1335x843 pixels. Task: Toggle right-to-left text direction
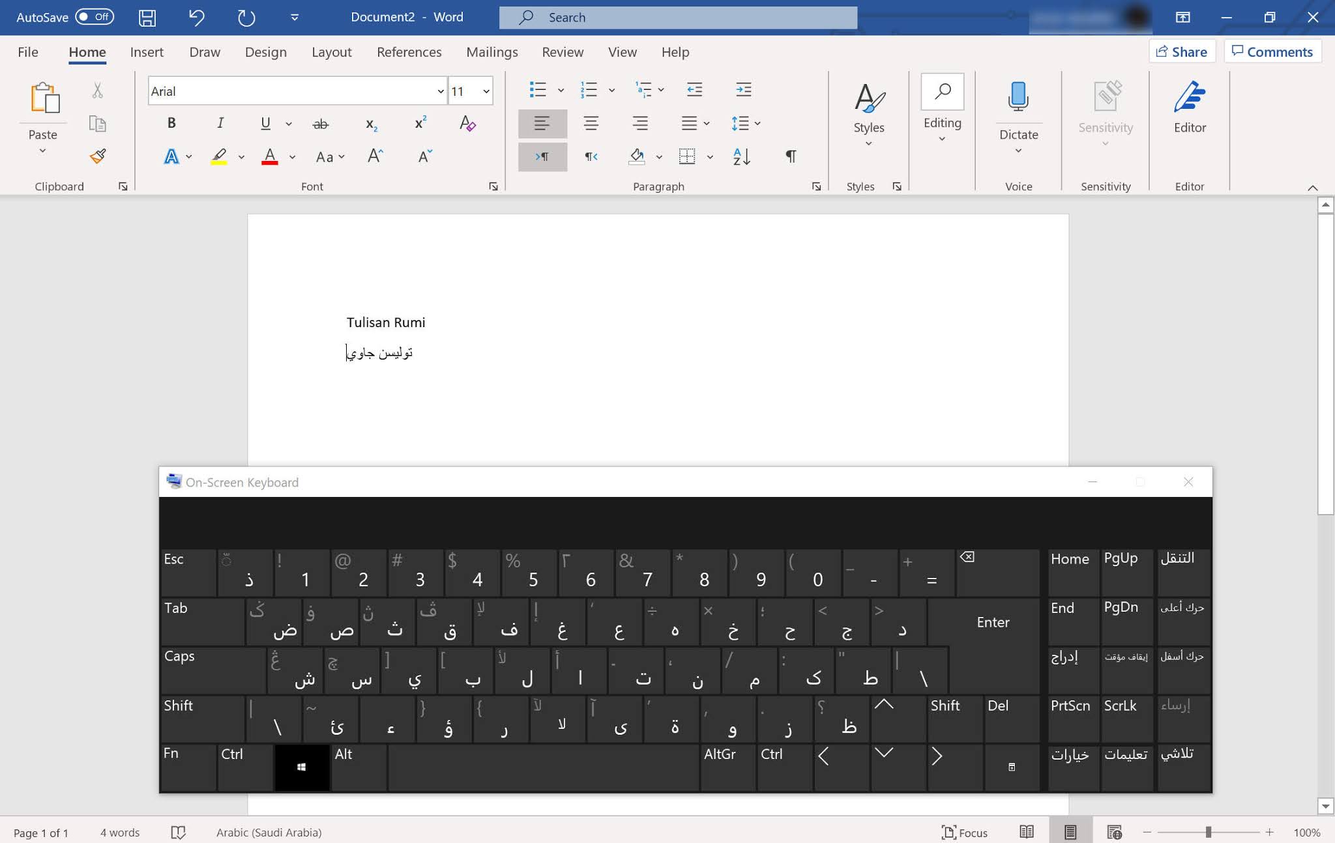[591, 156]
